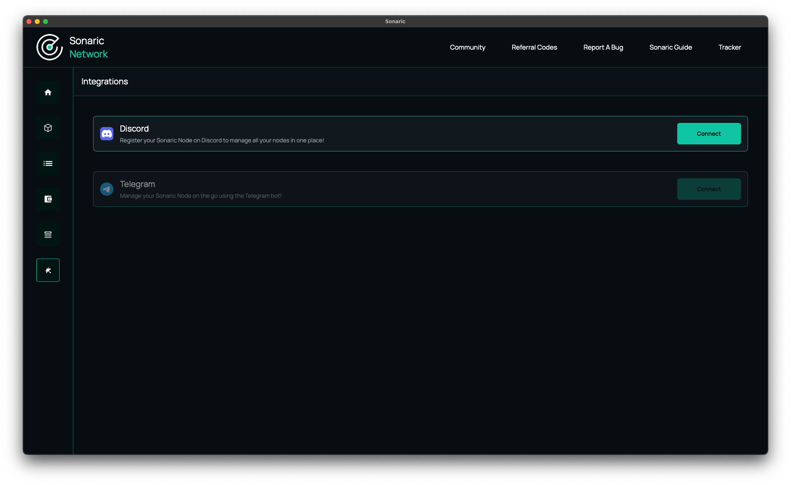Click the Discord card title

134,129
